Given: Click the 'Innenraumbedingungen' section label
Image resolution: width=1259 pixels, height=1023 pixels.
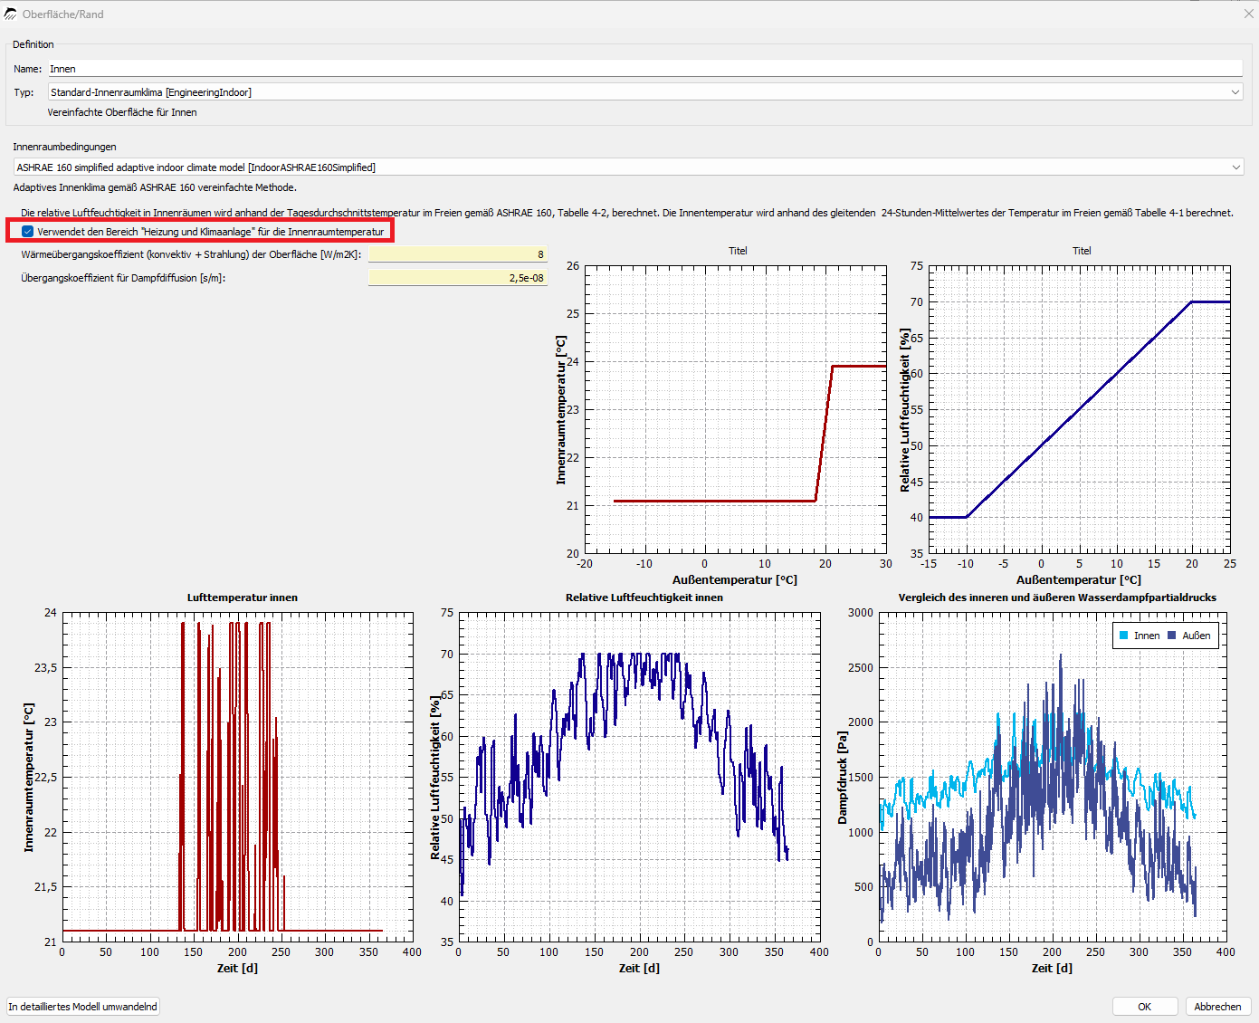Looking at the screenshot, I should [64, 147].
